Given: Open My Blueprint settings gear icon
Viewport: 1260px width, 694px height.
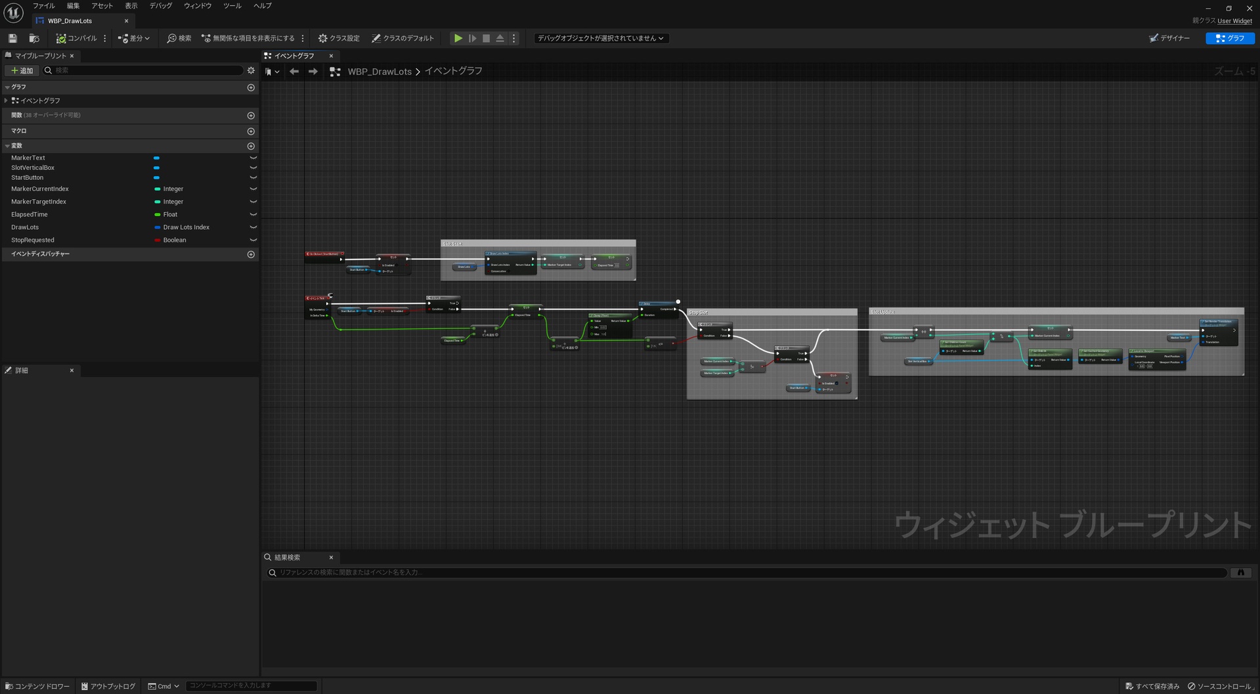Looking at the screenshot, I should (x=251, y=70).
